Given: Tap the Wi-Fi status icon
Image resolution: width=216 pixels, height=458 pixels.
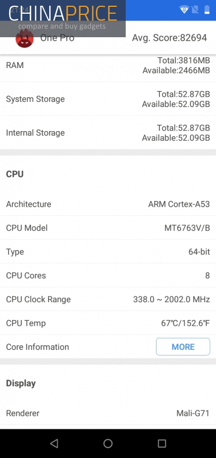Looking at the screenshot, I should (184, 10).
